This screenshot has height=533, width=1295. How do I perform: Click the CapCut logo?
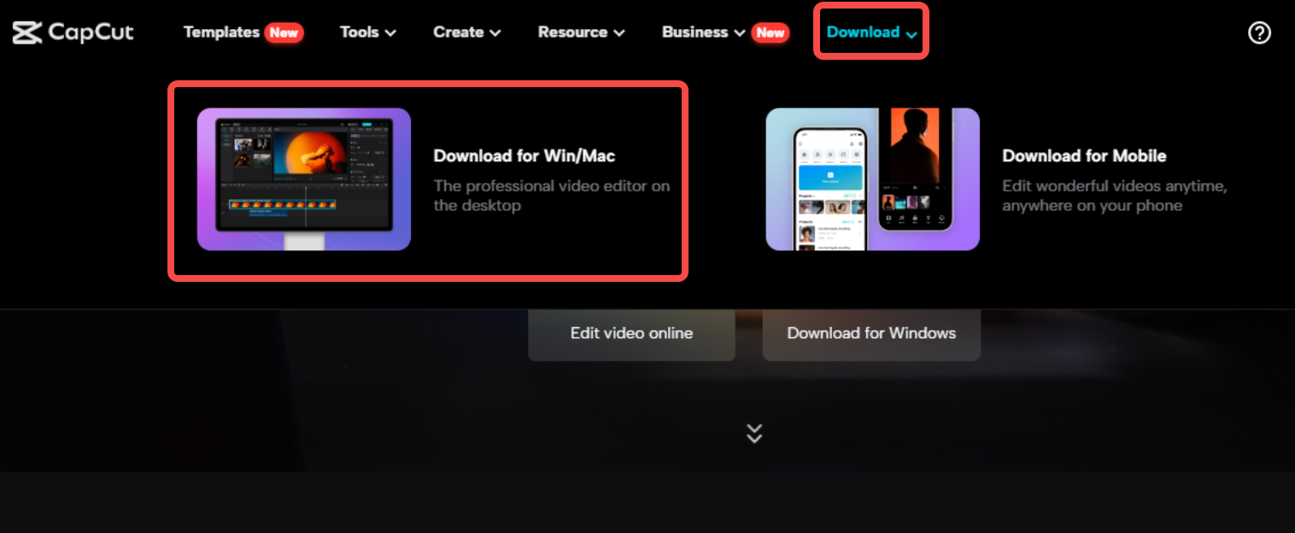73,32
